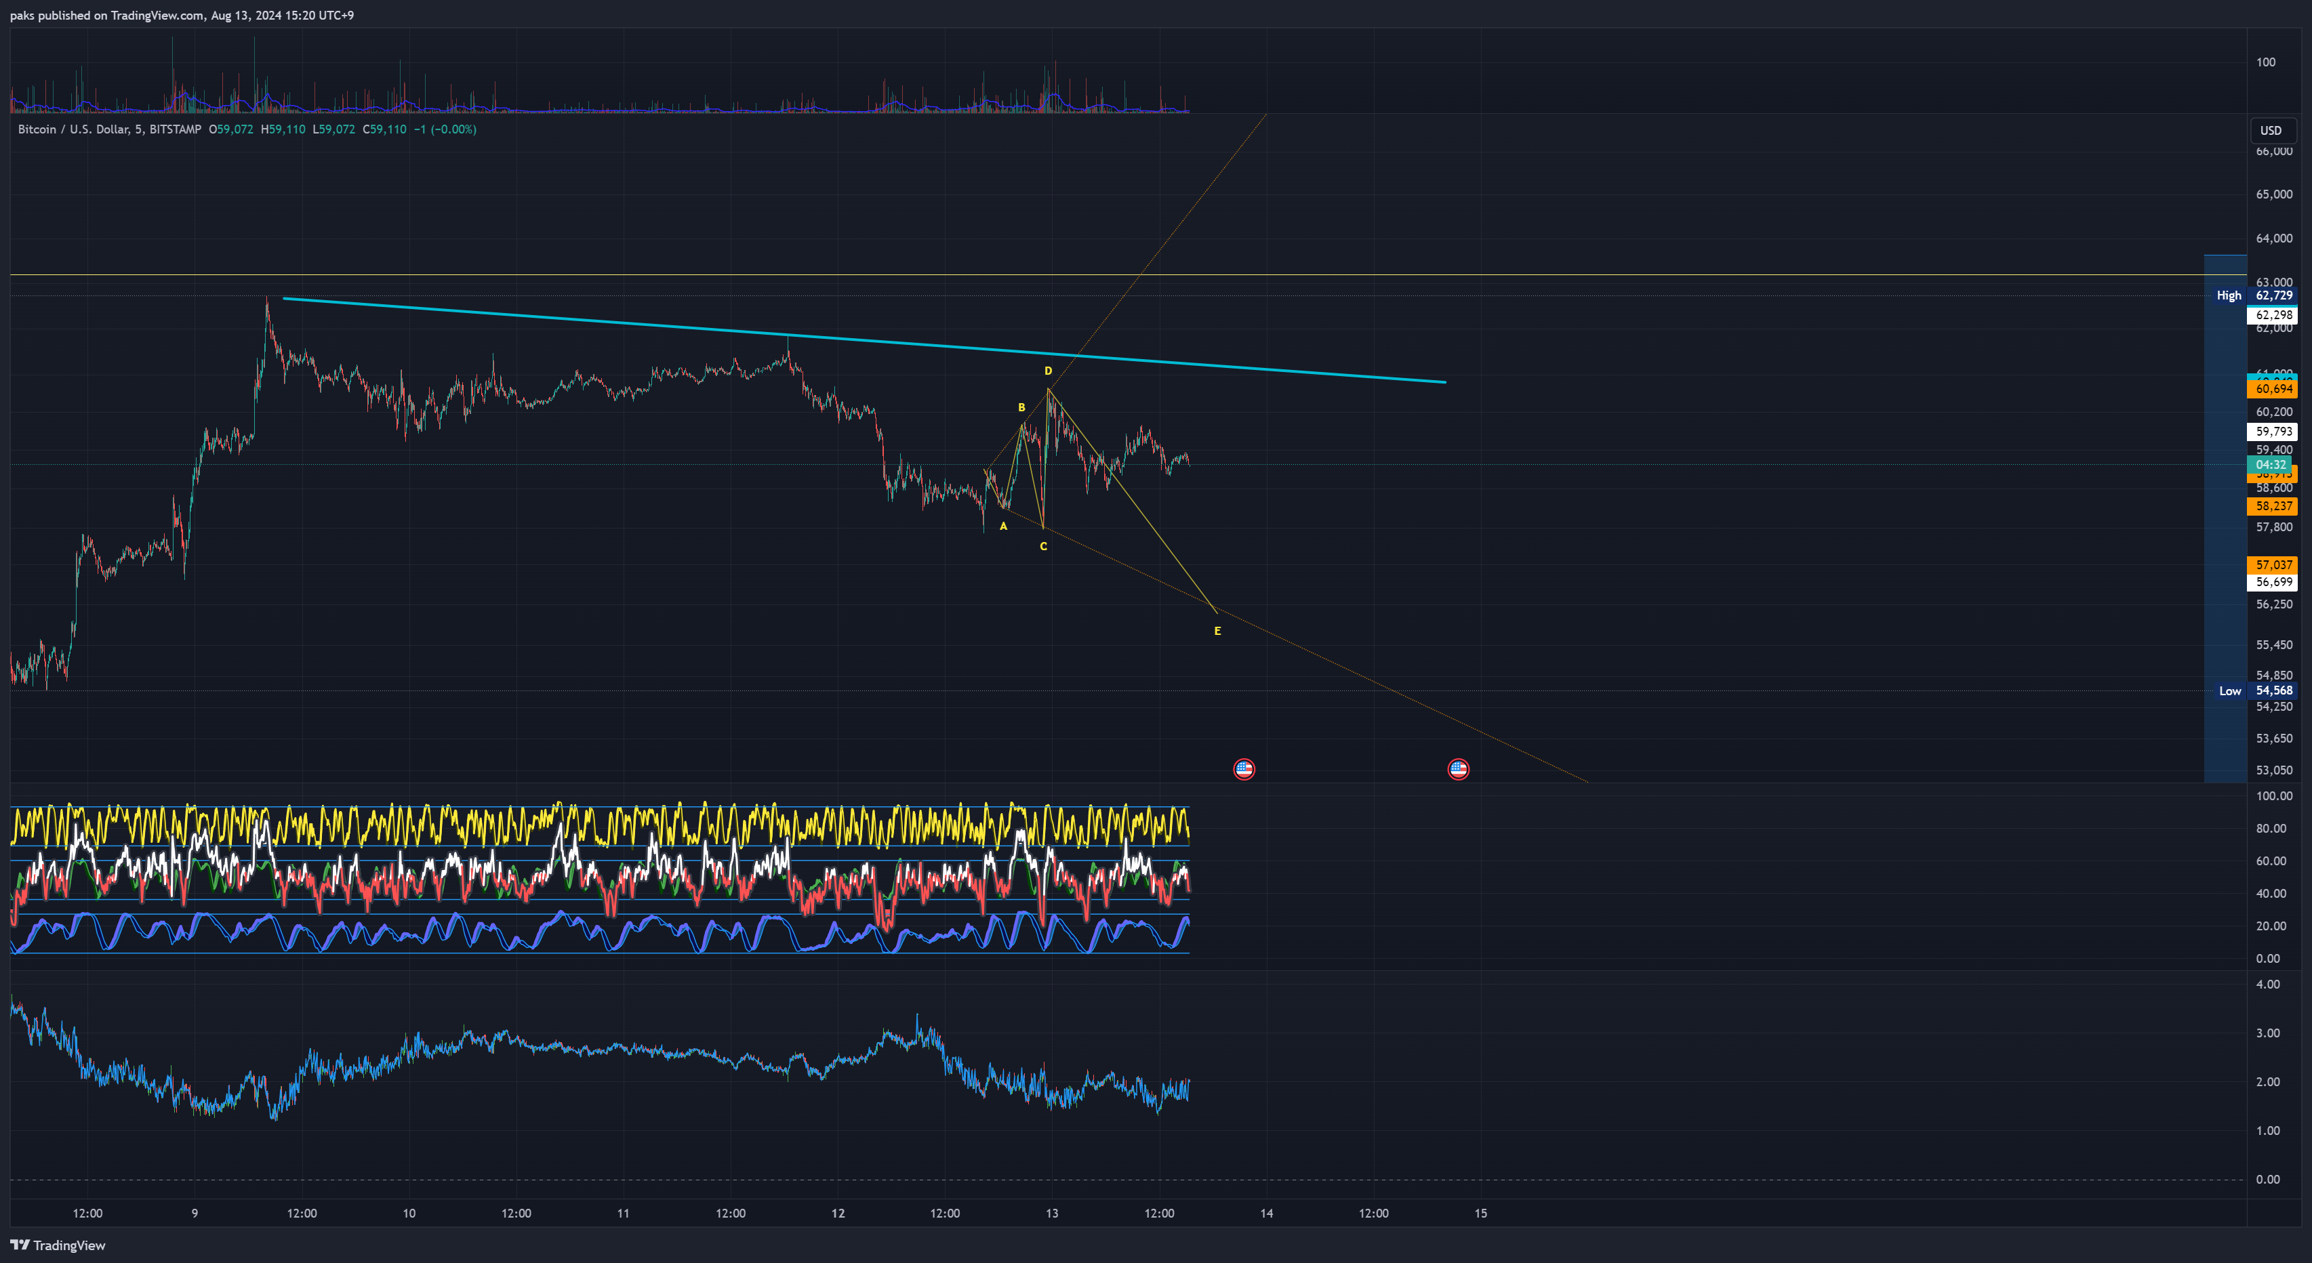This screenshot has width=2312, height=1263.
Task: Click the US flag event icon before the 15 date
Action: (1457, 769)
